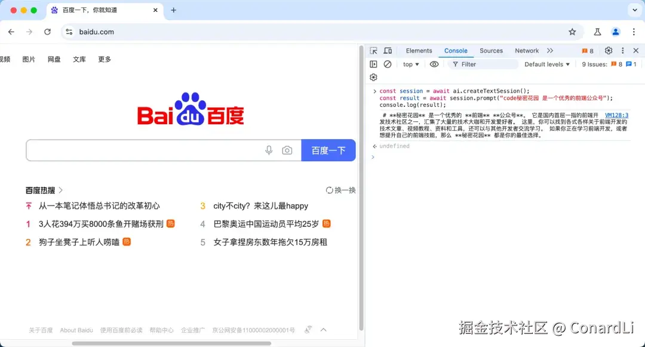Open the 百度热搜 hot search heading

(44, 190)
